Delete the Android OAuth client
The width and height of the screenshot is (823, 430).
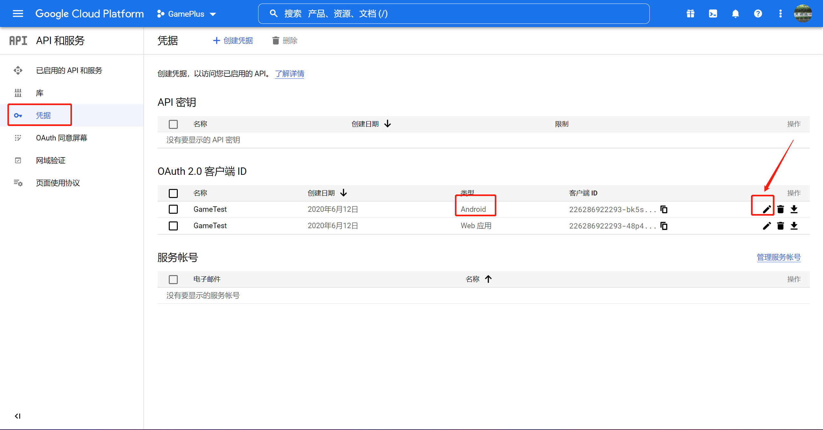pyautogui.click(x=781, y=209)
